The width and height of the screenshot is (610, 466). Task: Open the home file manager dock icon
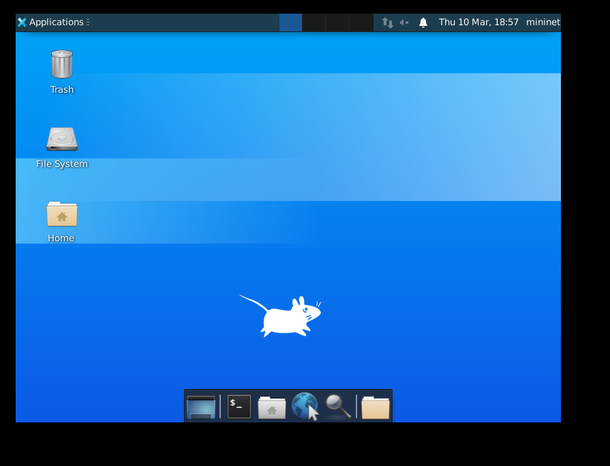pos(271,407)
